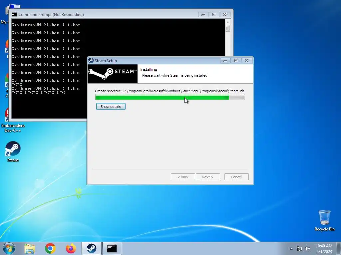Screen dimensions: 341x255
Task: Click the 'Installing' header text
Action: pyautogui.click(x=149, y=69)
